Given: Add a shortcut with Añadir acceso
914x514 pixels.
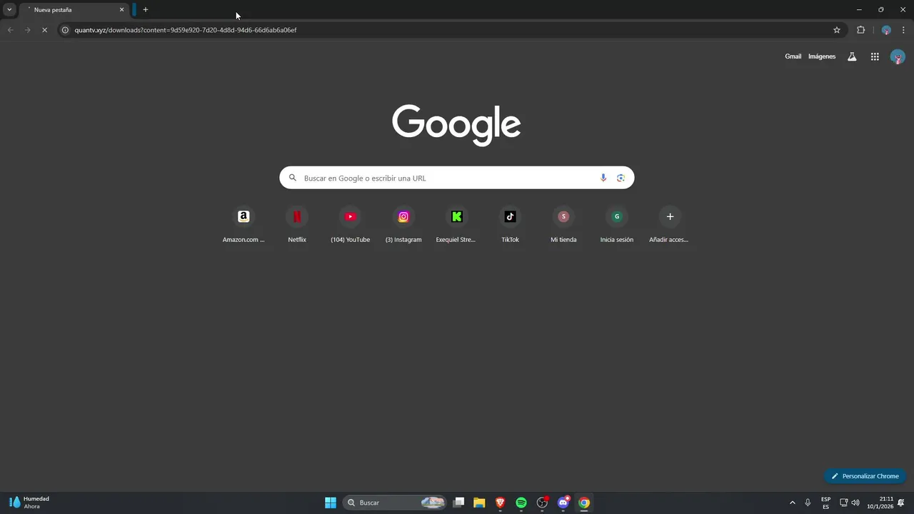Looking at the screenshot, I should tap(670, 225).
